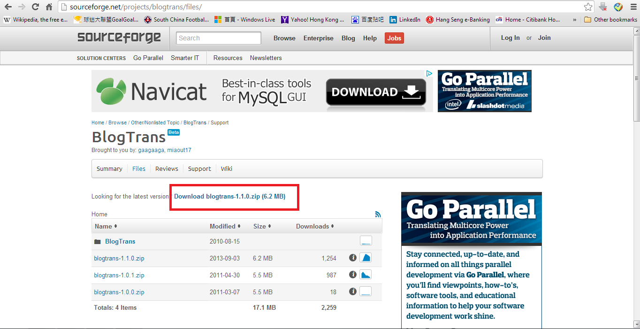Sort the file list by Downloads
Viewport: 640px width, 329px height.
click(315, 226)
